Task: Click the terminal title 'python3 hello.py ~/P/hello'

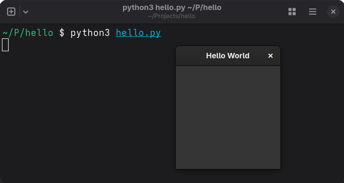Action: (172, 8)
